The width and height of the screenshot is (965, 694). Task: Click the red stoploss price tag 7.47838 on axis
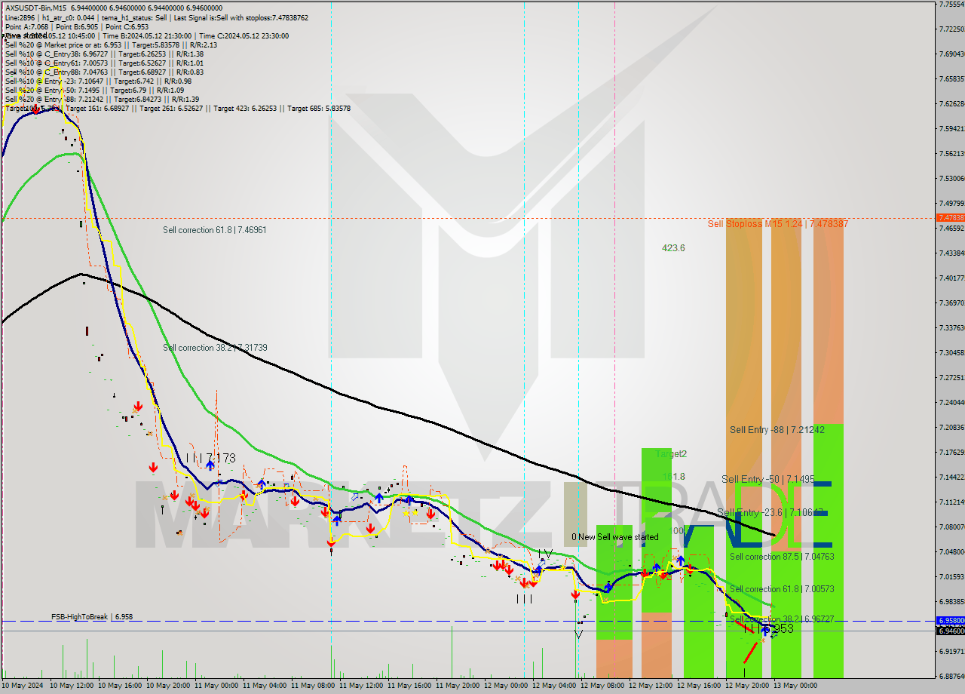[948, 216]
